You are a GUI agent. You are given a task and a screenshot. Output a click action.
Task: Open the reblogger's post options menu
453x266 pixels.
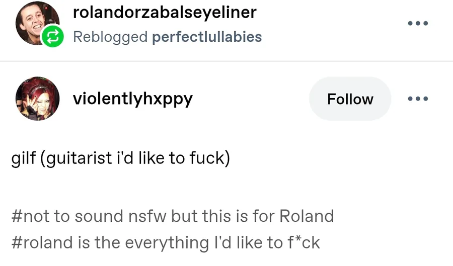418,23
